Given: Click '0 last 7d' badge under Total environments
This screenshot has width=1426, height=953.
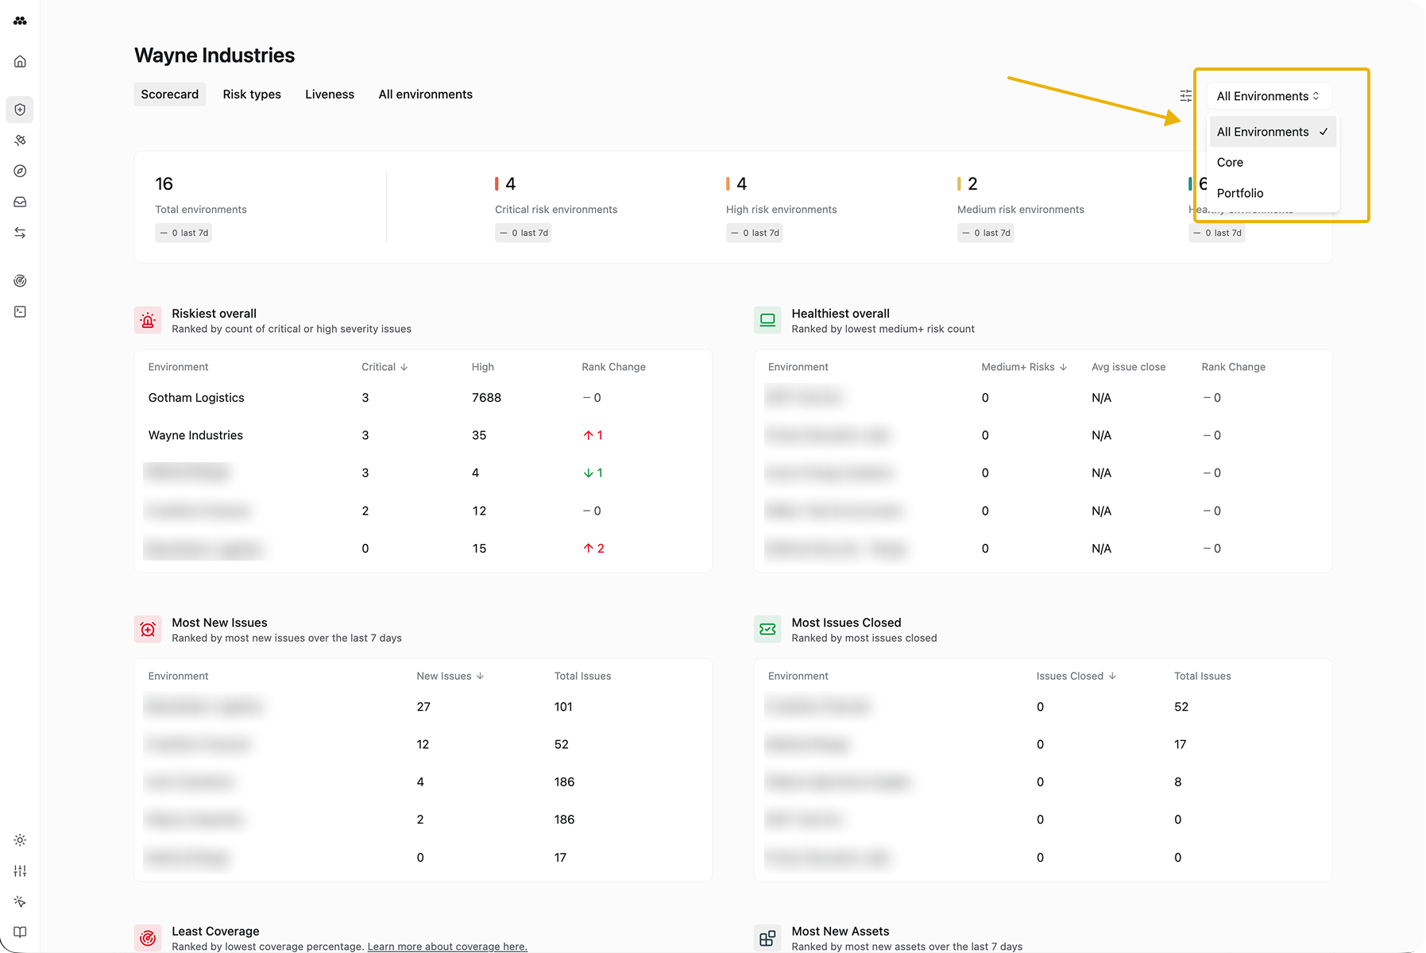Looking at the screenshot, I should pos(184,233).
